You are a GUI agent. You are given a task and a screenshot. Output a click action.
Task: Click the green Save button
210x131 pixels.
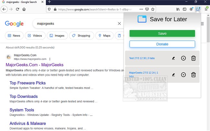(x=162, y=33)
